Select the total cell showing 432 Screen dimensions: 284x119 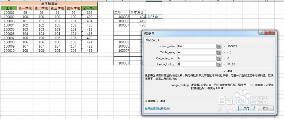coord(89,50)
